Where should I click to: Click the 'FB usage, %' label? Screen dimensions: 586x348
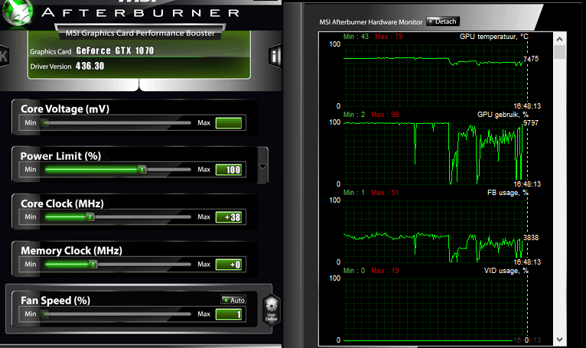(507, 193)
